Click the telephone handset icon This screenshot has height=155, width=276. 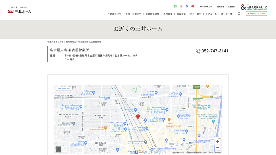click(x=198, y=51)
